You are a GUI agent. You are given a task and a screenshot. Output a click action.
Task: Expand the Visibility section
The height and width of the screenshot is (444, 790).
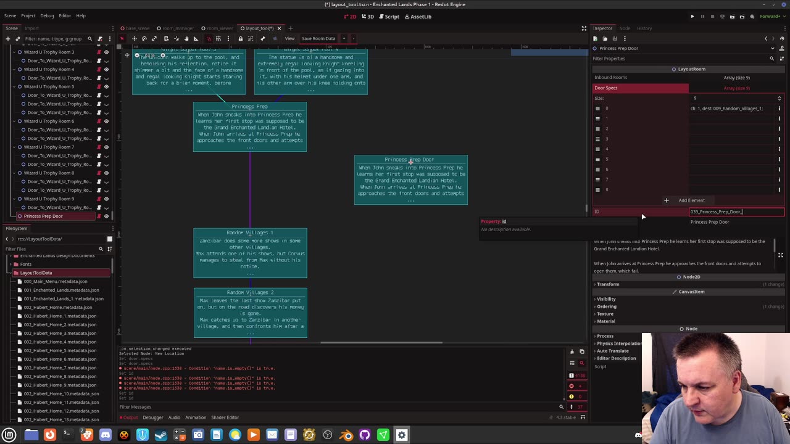point(606,299)
